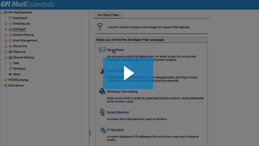Click the Email Management tree icon

pyautogui.click(x=10, y=41)
